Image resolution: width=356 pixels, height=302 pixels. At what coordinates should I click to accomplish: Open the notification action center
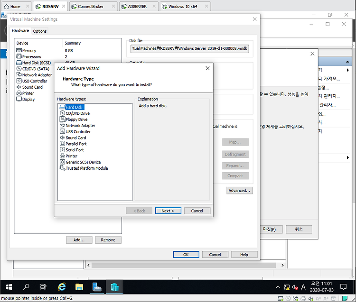point(344,287)
